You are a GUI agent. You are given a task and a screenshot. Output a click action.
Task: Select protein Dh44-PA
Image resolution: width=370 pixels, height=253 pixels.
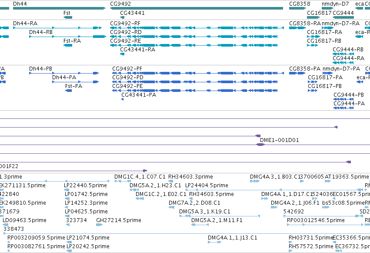(x=76, y=82)
